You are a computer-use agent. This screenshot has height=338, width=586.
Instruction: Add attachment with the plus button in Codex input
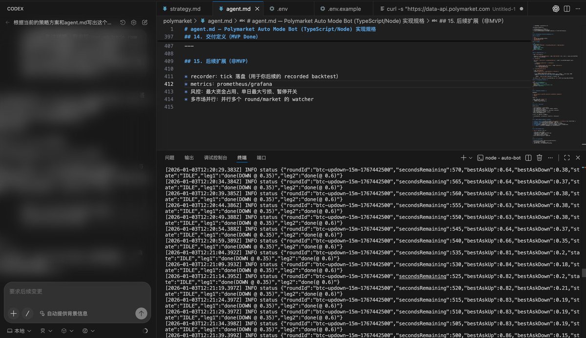click(x=14, y=313)
